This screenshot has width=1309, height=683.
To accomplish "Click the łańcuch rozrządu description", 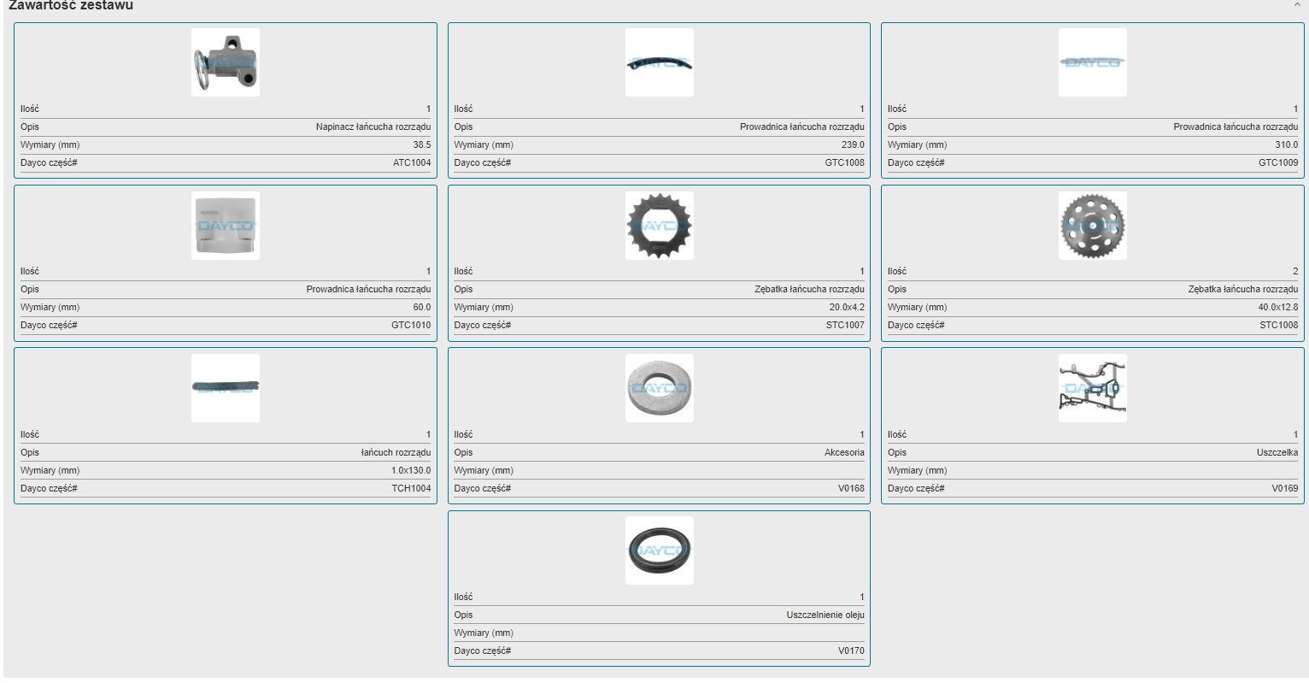I will tap(396, 452).
